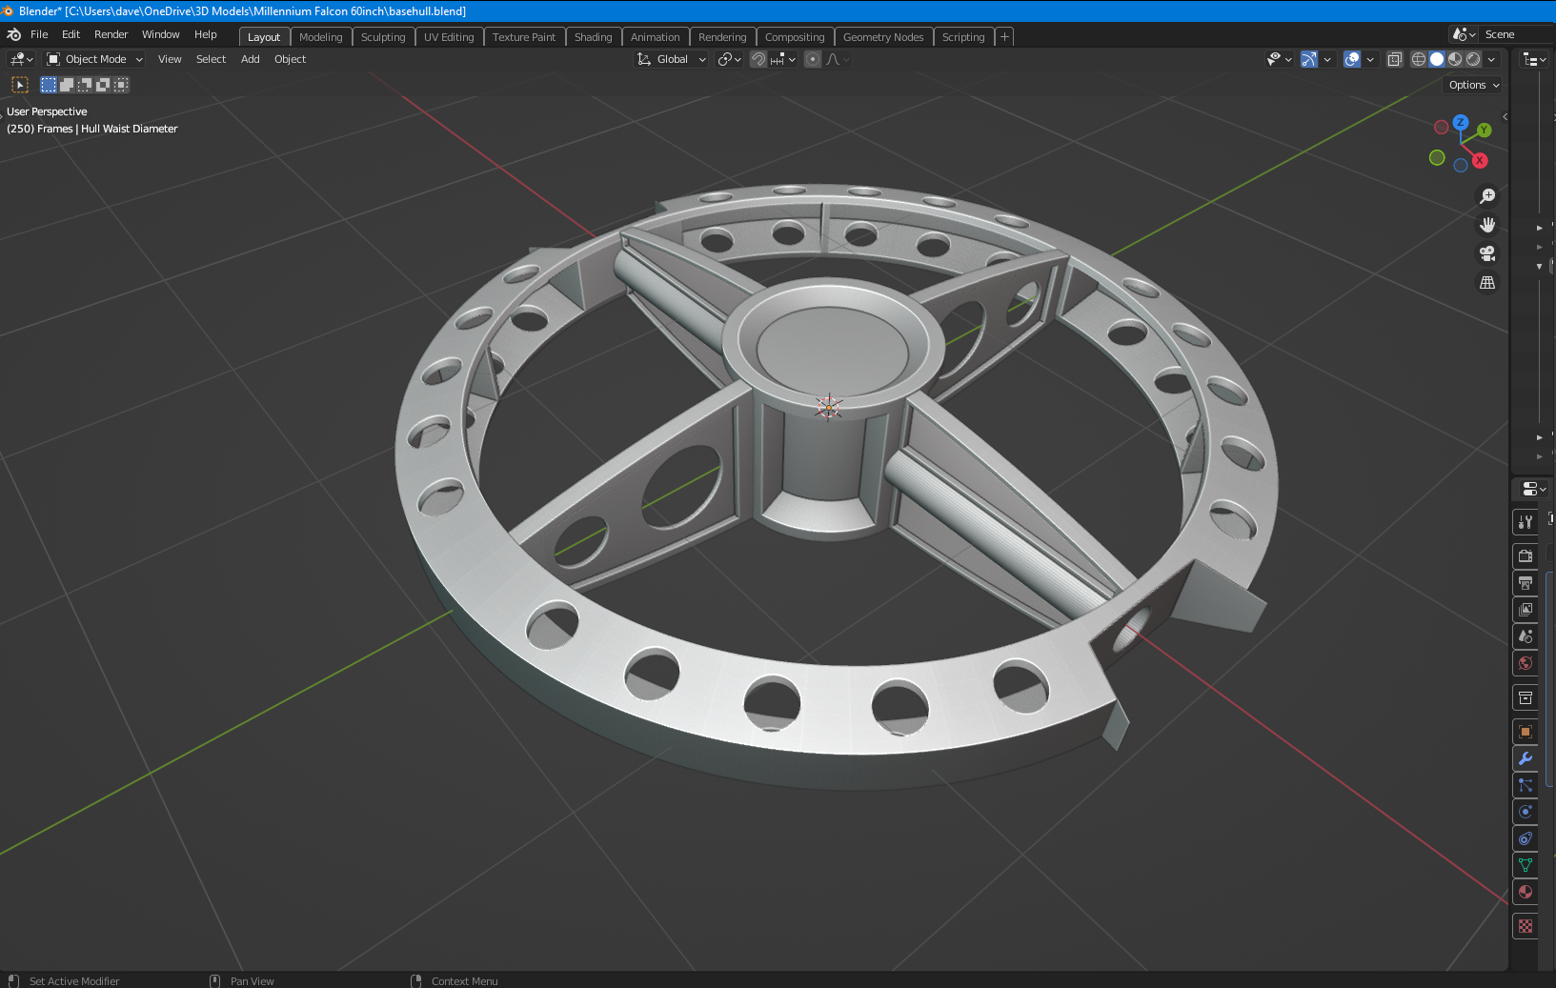Open the Edit menu

click(x=71, y=34)
